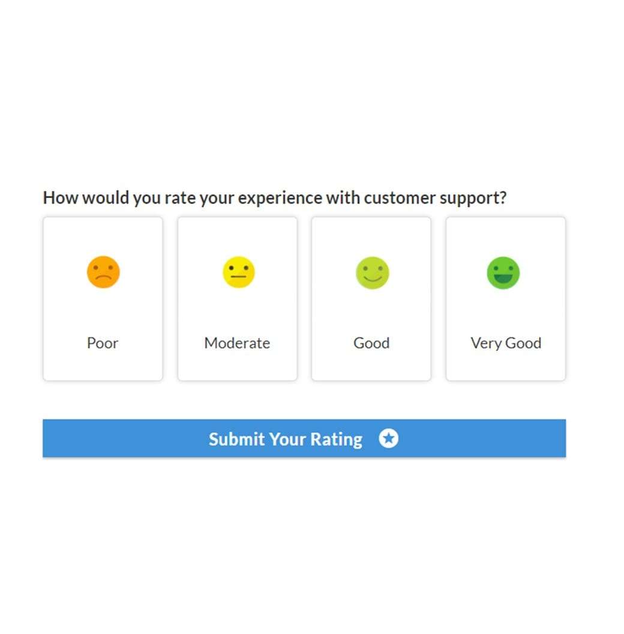Click the "Poor" label text
Screen dimensions: 624x634
103,343
